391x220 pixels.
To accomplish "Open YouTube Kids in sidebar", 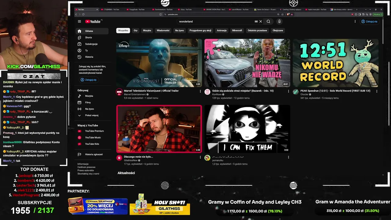I will pyautogui.click(x=92, y=144).
